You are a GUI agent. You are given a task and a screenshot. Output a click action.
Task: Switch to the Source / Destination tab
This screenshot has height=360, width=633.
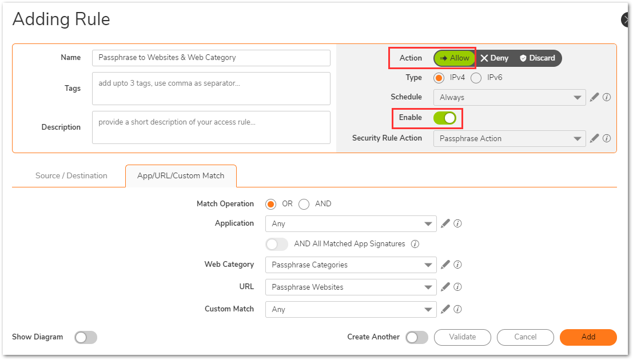pos(71,176)
